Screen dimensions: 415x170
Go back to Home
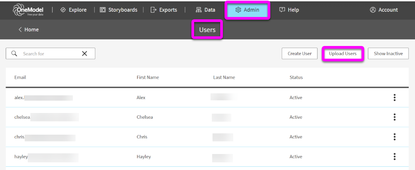click(28, 30)
